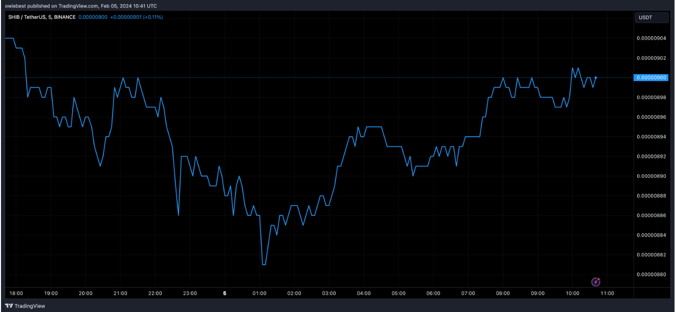Click the +0.00000001 (+0.11%) change value
675x312 pixels.
tap(136, 17)
